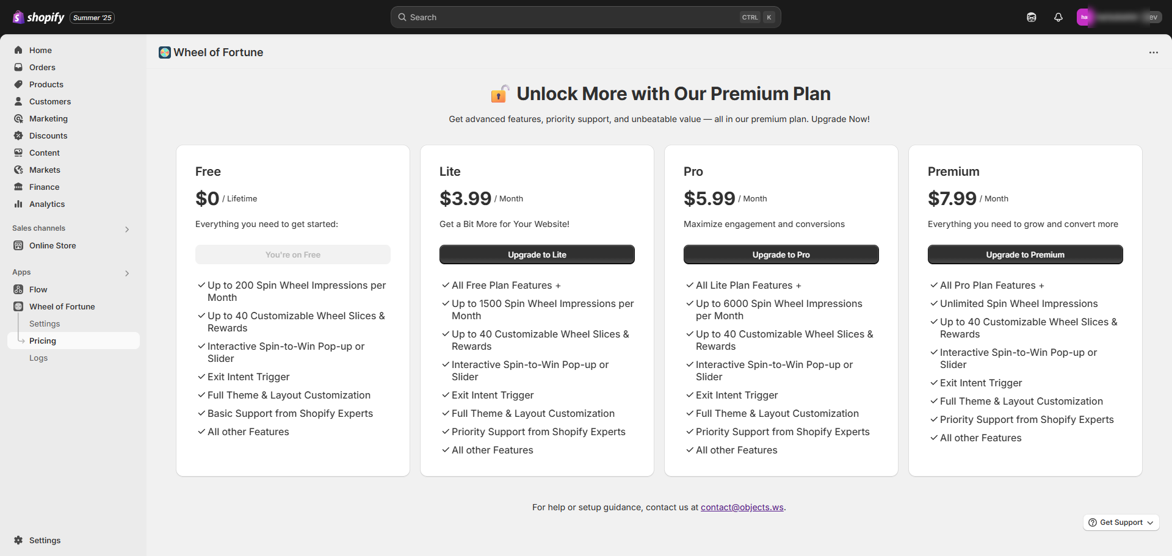Open the notifications bell icon
Viewport: 1172px width, 556px height.
[1058, 17]
